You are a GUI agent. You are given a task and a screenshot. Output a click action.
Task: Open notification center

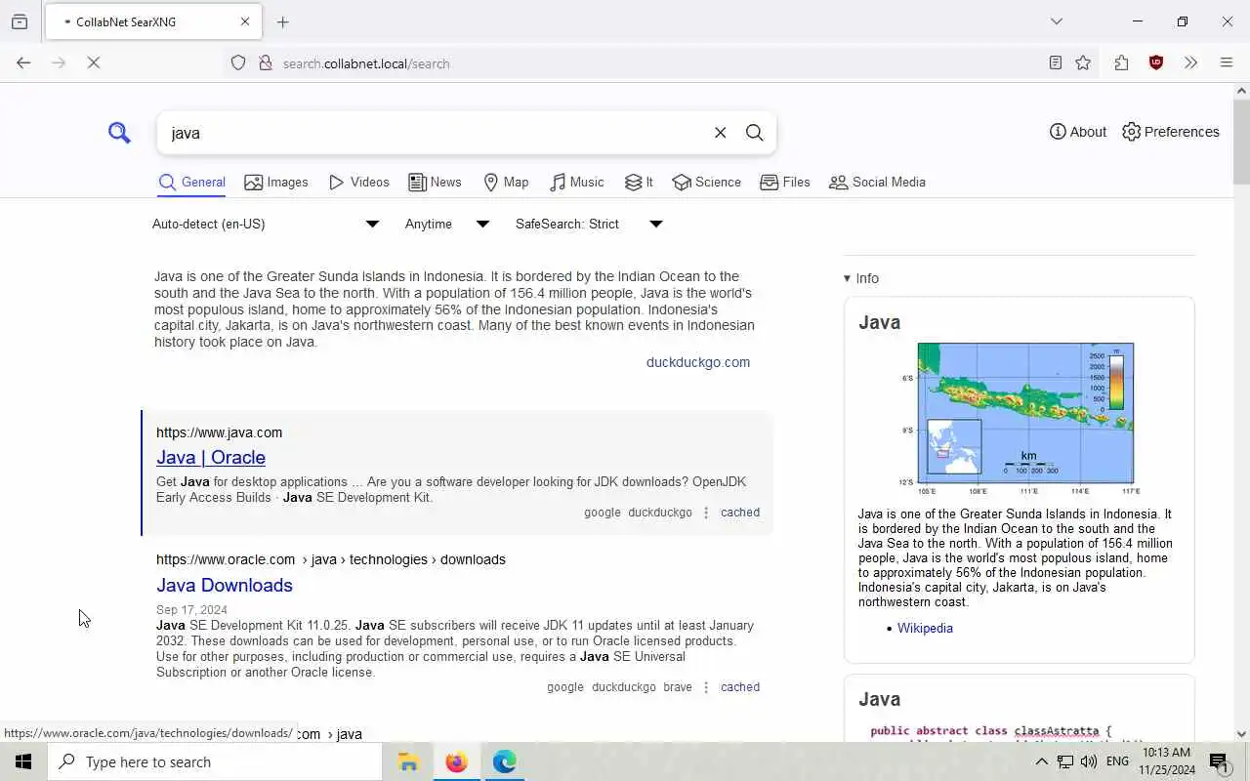[x=1219, y=761]
